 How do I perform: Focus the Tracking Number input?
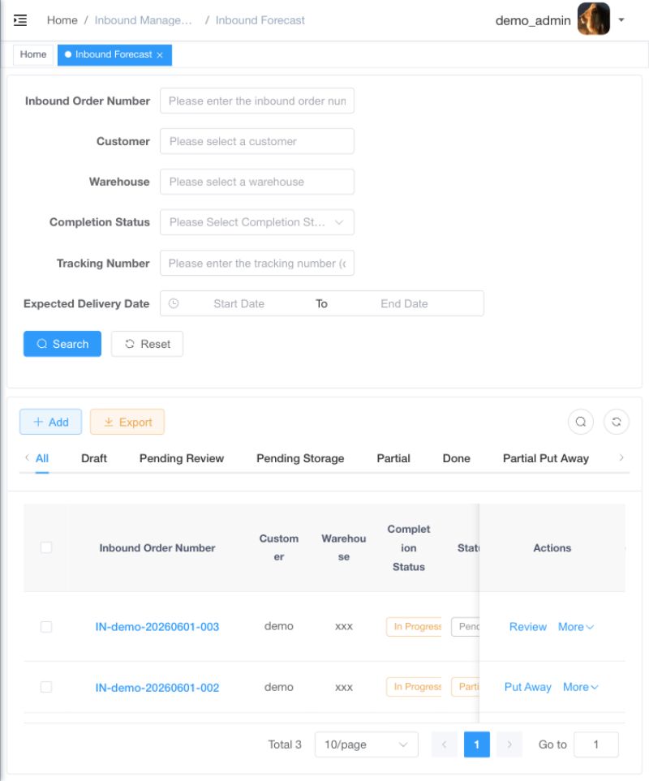pos(257,263)
